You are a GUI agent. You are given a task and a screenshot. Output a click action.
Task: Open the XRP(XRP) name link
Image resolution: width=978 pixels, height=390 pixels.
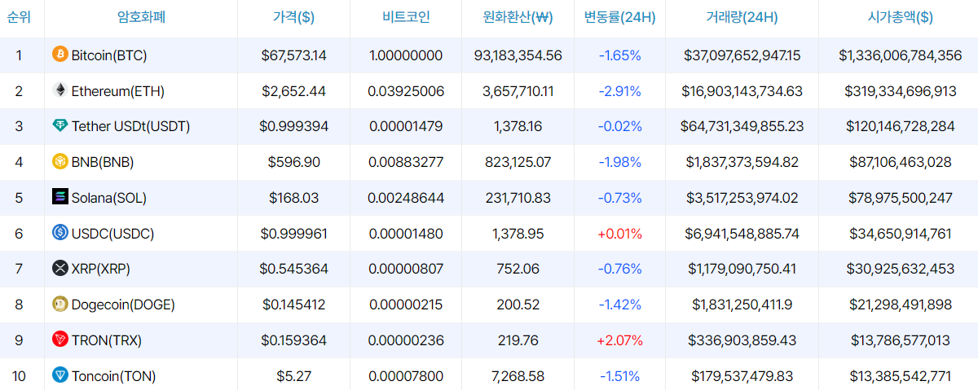click(101, 269)
